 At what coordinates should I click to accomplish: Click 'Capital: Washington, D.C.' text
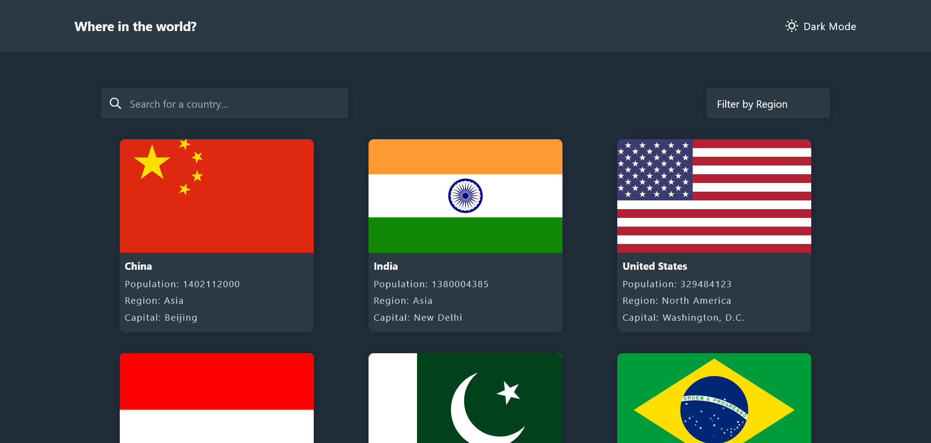(x=683, y=318)
